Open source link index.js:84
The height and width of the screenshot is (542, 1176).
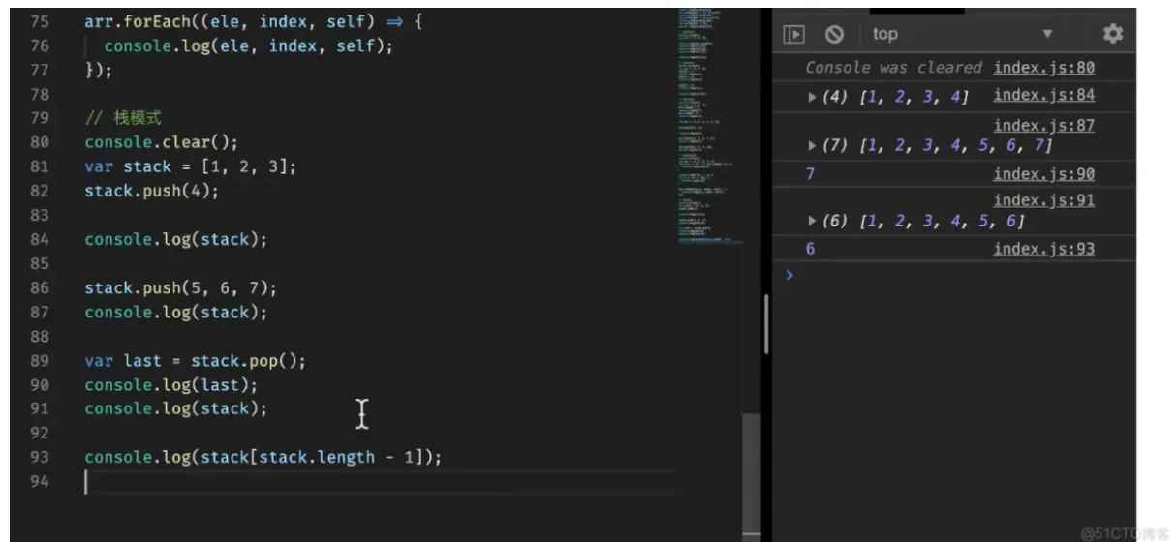(1043, 95)
